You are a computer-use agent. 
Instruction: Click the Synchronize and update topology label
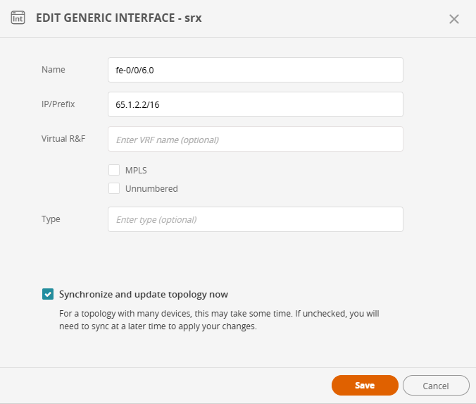click(x=144, y=294)
